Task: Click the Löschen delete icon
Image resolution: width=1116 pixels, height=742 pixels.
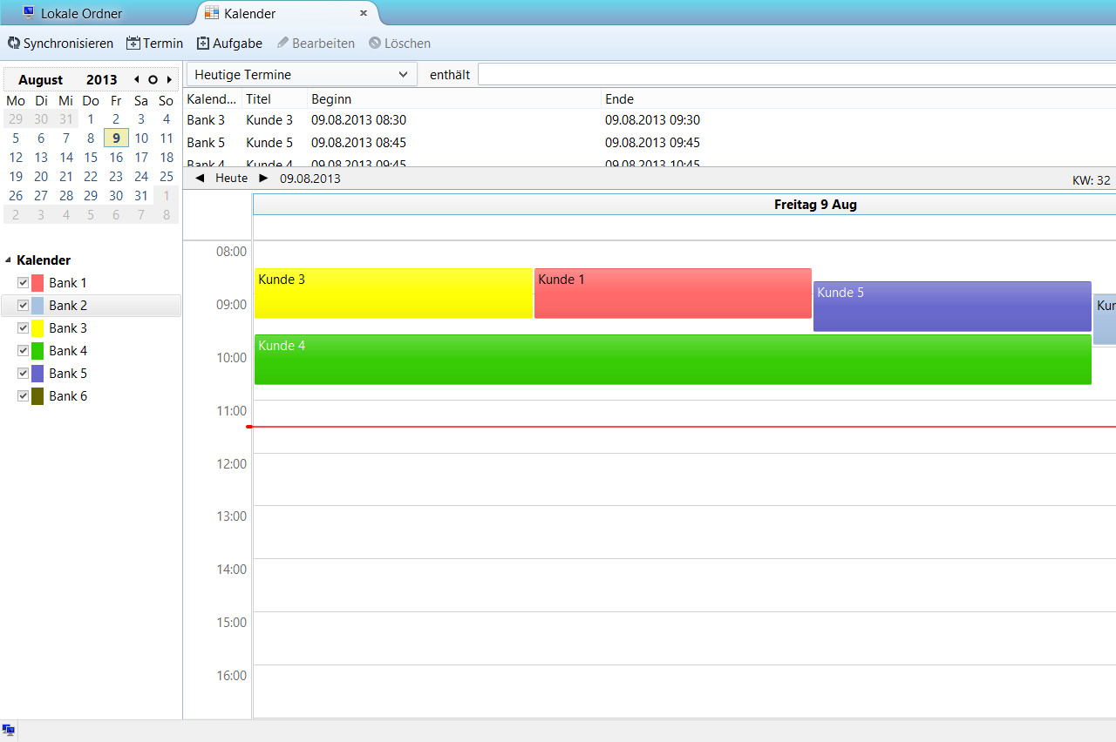Action: (x=375, y=43)
